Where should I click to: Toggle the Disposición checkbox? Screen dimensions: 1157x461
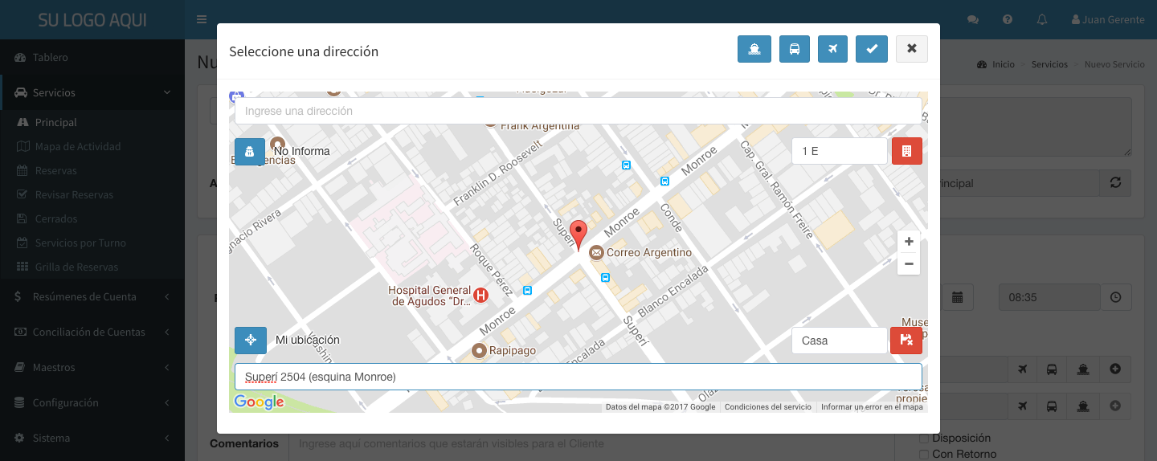click(924, 439)
